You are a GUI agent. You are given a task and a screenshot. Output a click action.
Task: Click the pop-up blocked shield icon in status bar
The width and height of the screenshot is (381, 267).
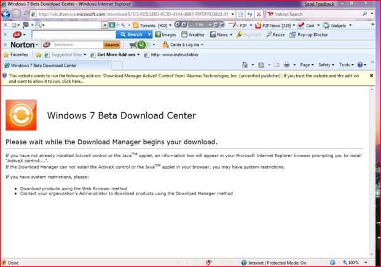point(208,263)
